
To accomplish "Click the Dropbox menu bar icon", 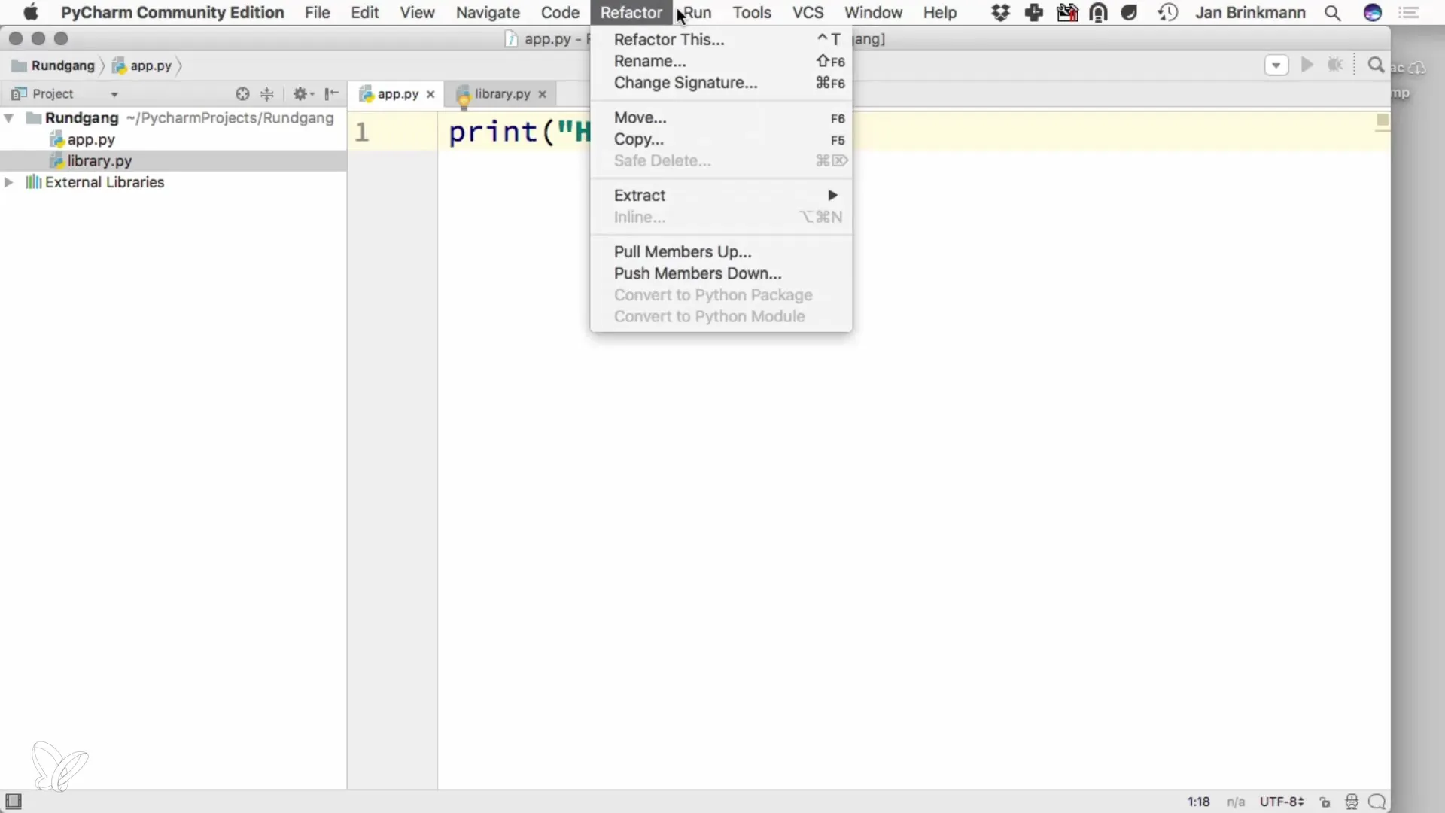I will pos(1000,13).
